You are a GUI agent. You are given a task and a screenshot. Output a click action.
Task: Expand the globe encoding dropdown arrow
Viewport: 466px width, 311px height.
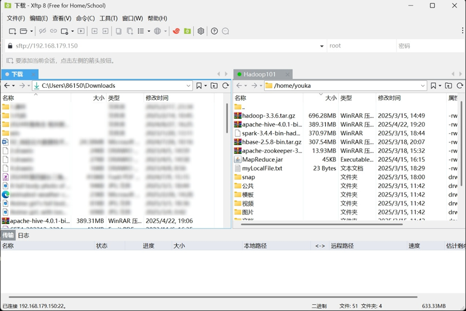[165, 31]
